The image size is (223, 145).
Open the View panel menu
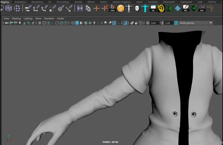[x=6, y=18]
